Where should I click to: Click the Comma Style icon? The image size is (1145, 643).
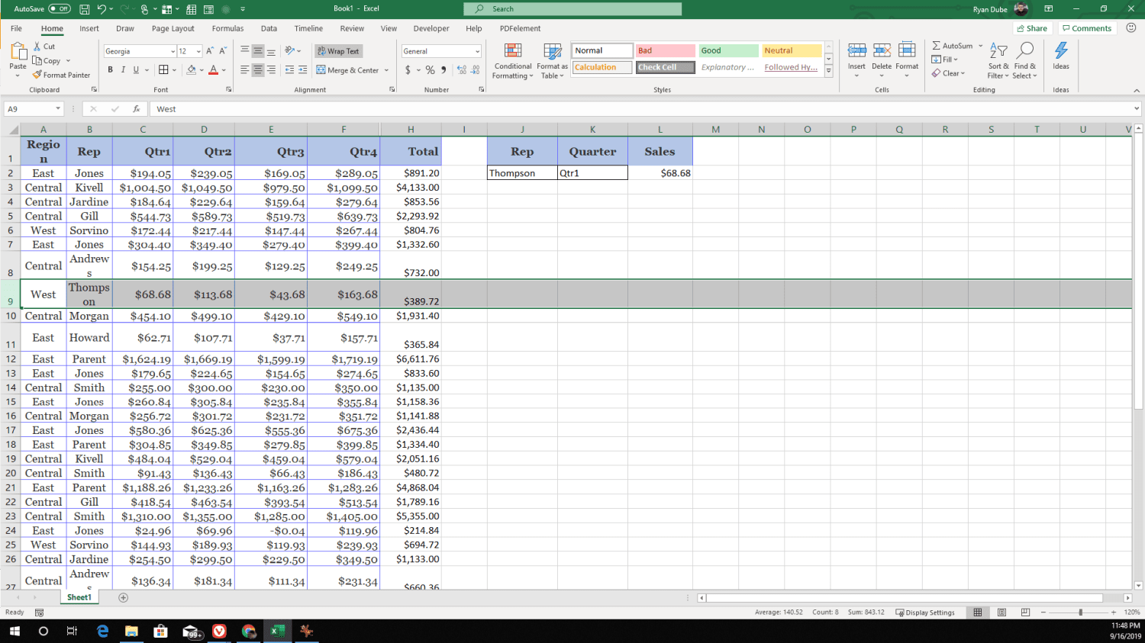click(x=443, y=70)
